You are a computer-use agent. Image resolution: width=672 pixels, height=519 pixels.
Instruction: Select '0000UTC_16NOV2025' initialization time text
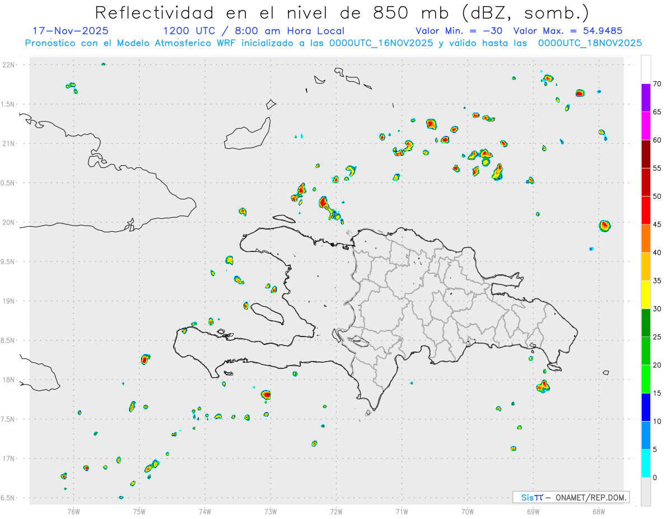click(382, 43)
